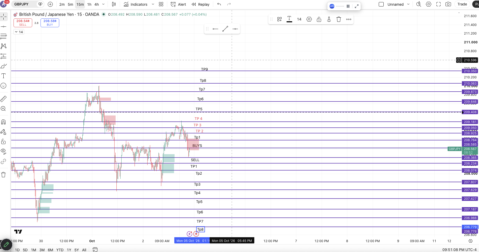Open the emoji and icons tool
Image resolution: width=479 pixels, height=252 pixels.
pyautogui.click(x=4, y=86)
